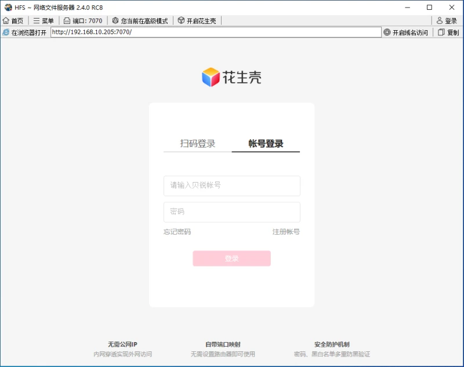Click 开启域名访问 button

(405, 32)
